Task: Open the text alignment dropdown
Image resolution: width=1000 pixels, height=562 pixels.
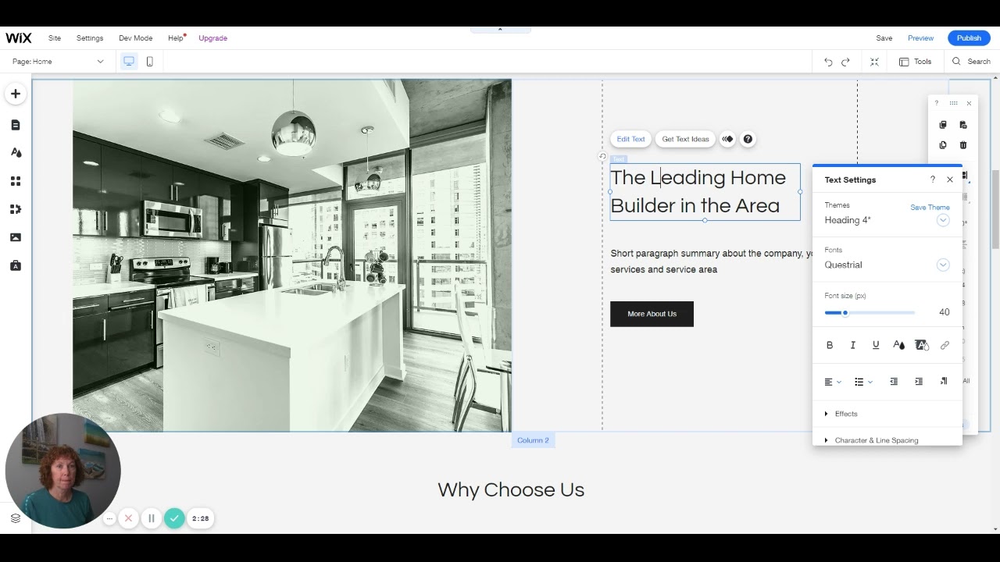Action: click(833, 382)
